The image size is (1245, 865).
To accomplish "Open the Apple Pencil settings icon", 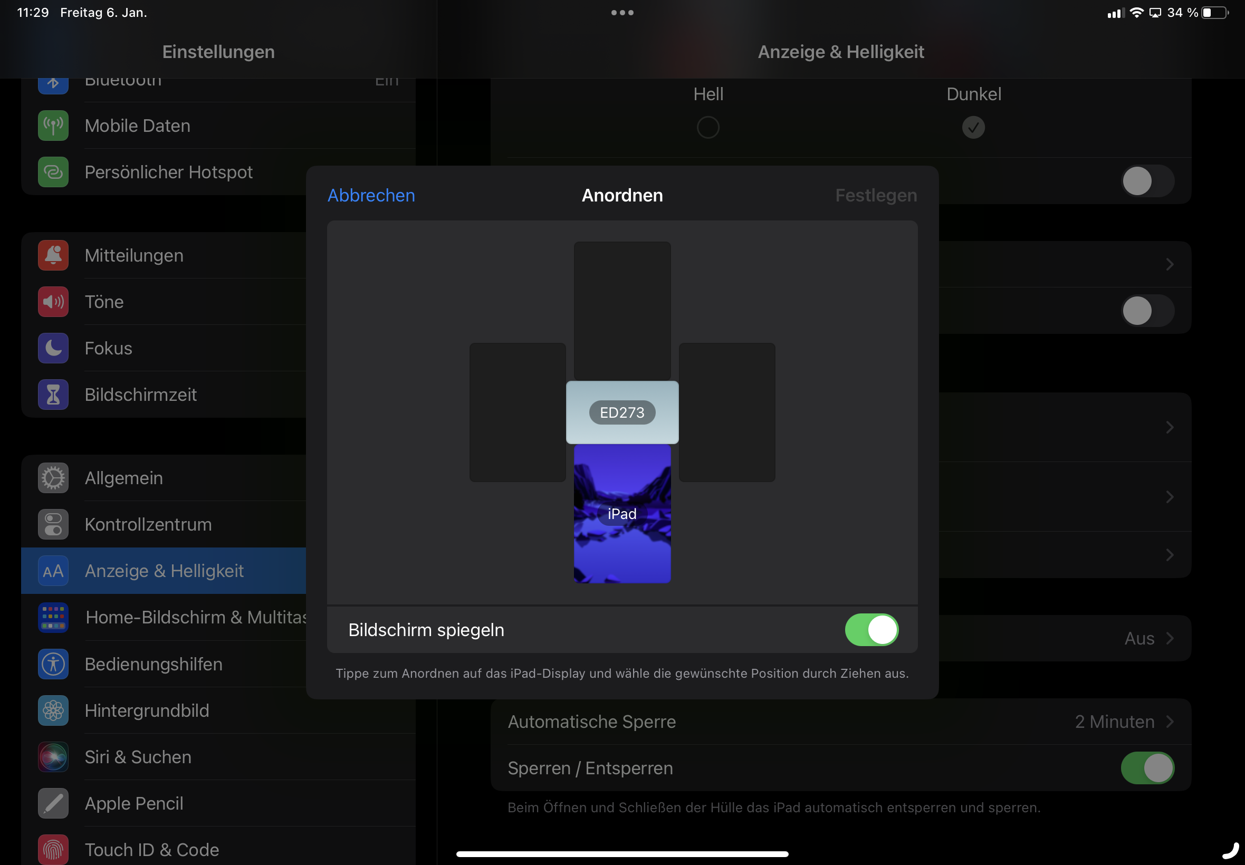I will pos(53,803).
